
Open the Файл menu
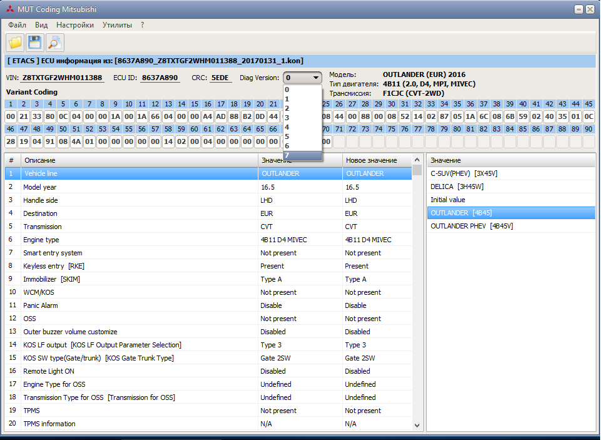coord(18,25)
